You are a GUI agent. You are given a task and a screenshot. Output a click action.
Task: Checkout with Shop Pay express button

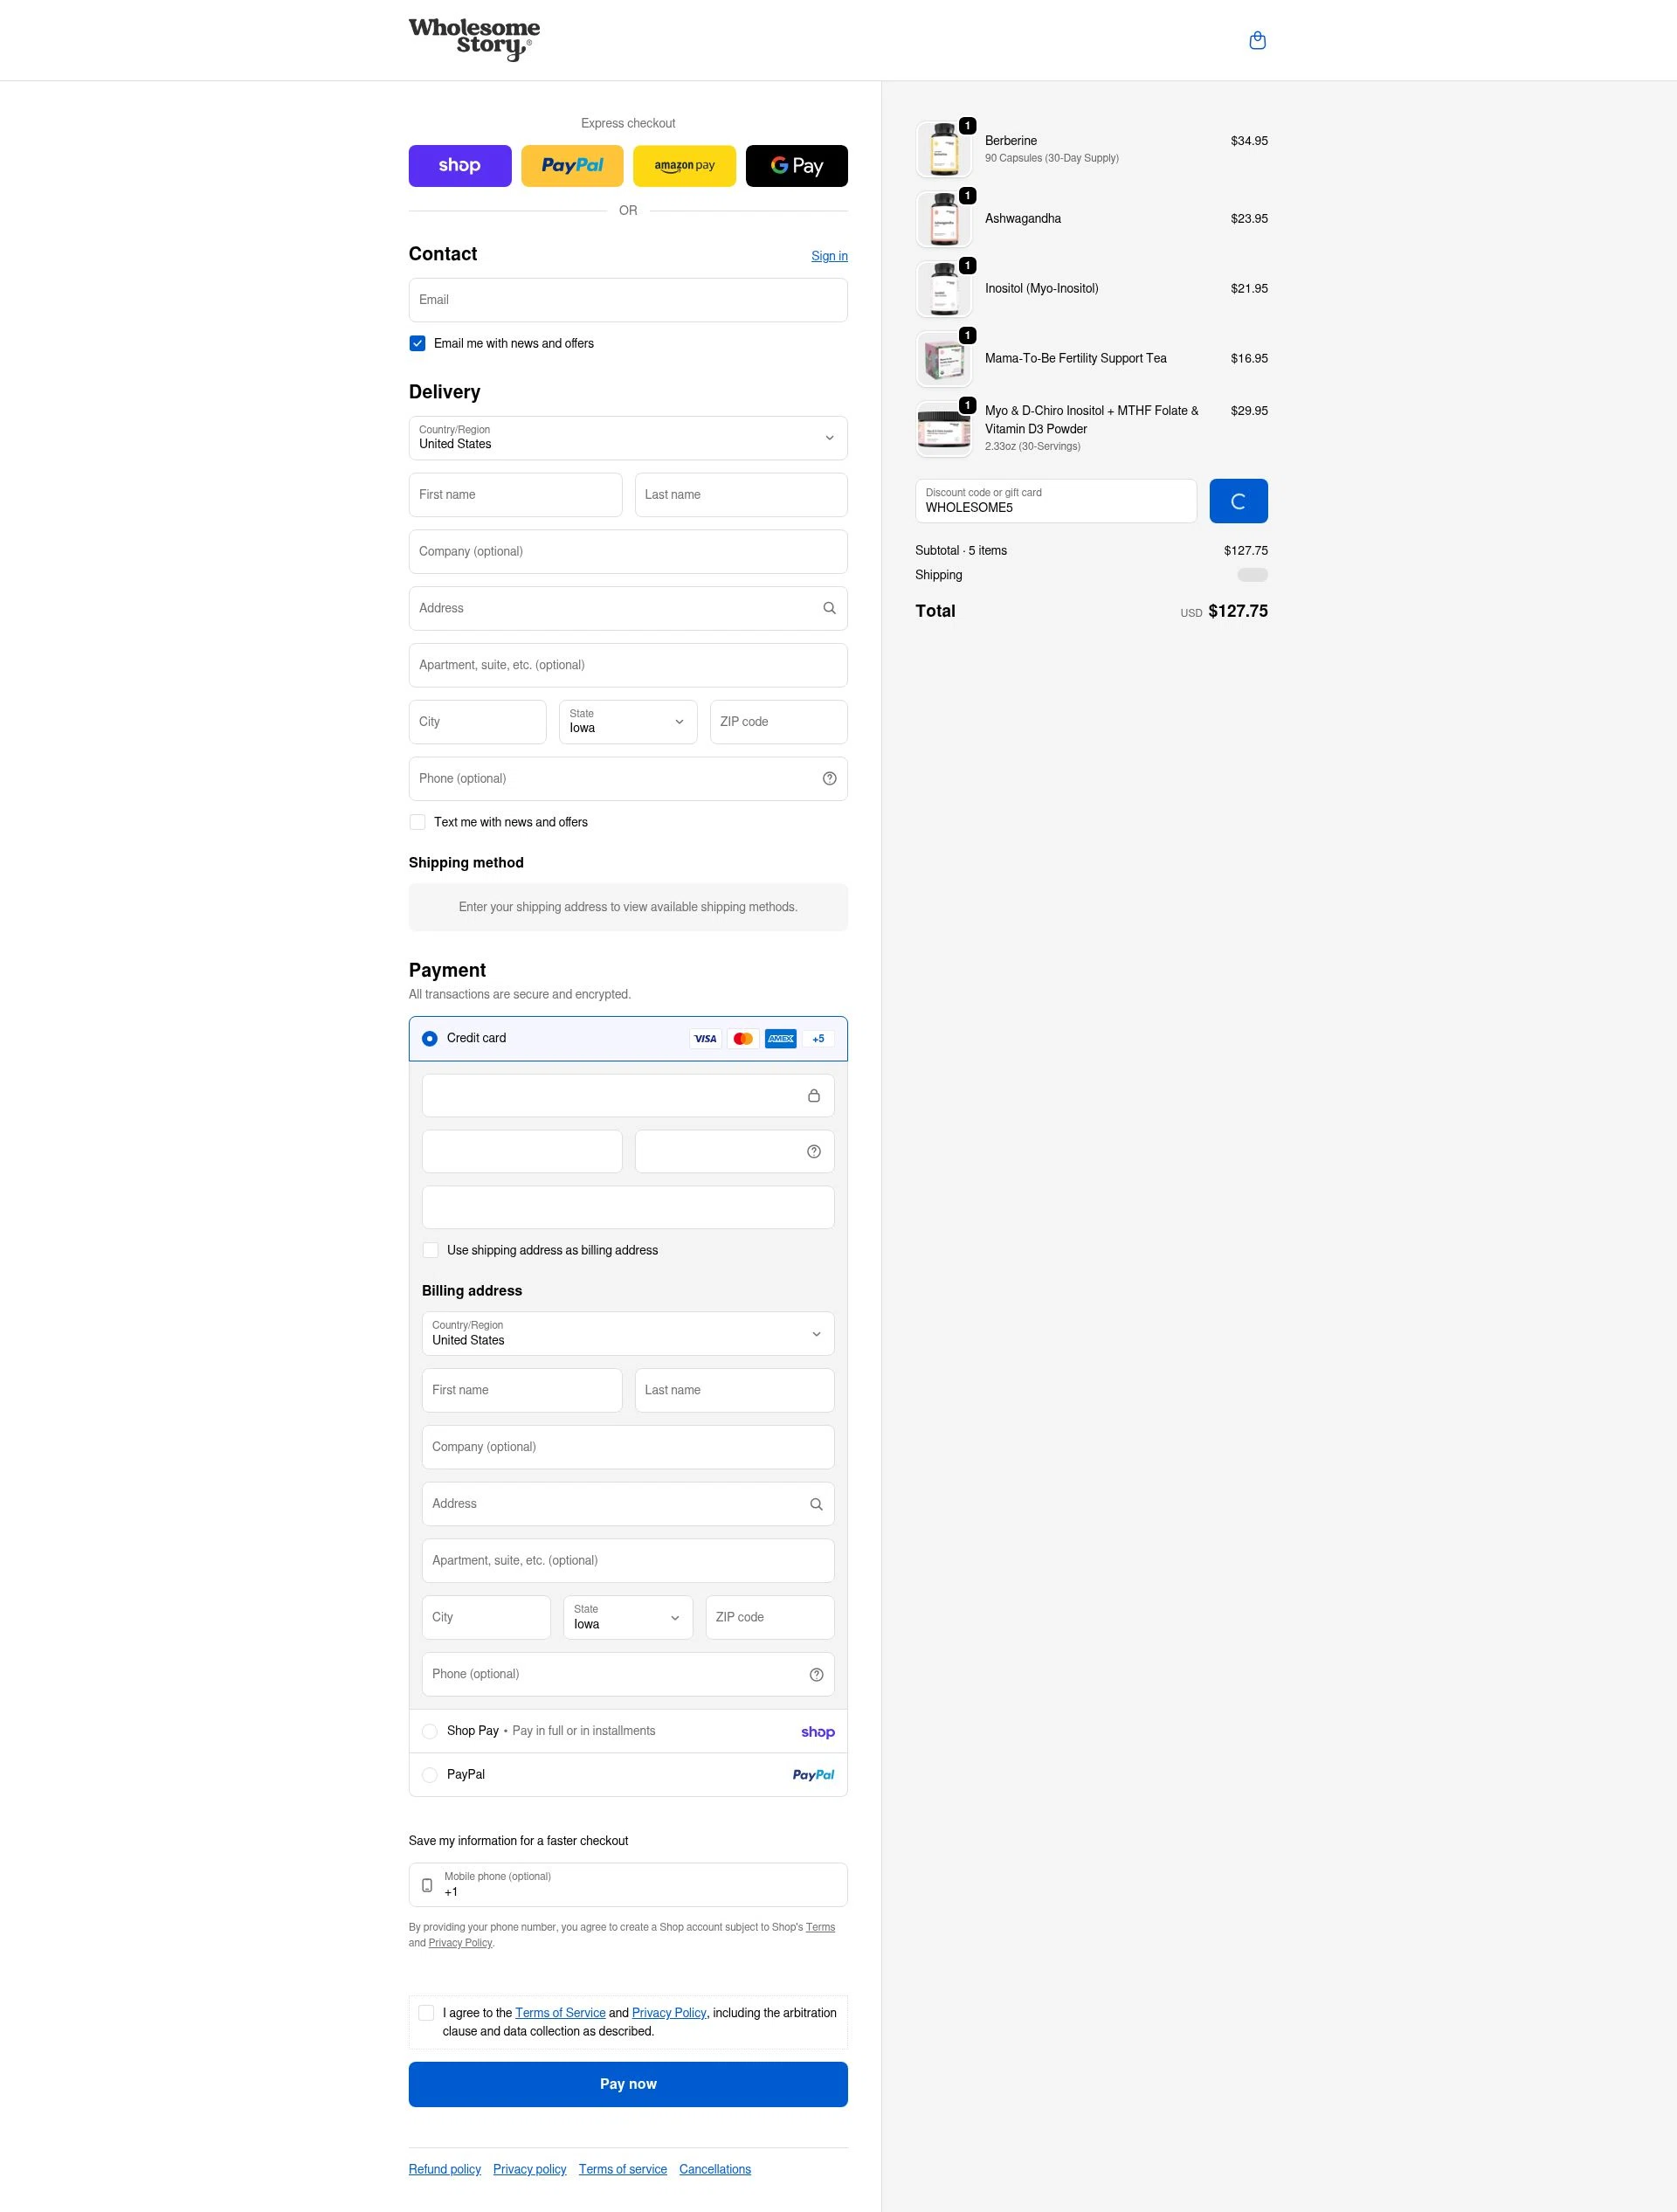point(459,166)
